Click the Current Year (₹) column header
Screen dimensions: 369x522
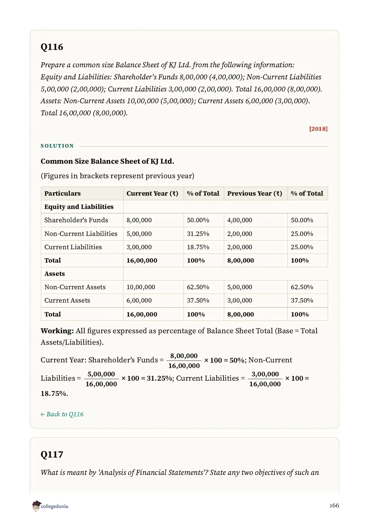(152, 193)
